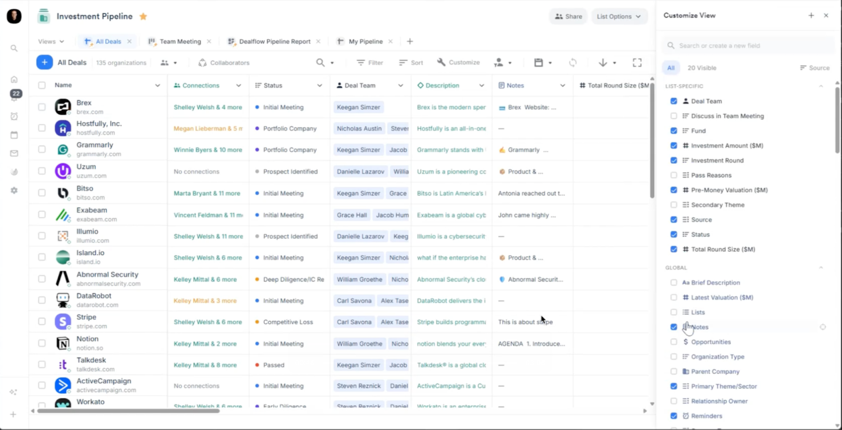Image resolution: width=842 pixels, height=430 pixels.
Task: Uncheck the Deal Team field checkbox
Action: 674,101
